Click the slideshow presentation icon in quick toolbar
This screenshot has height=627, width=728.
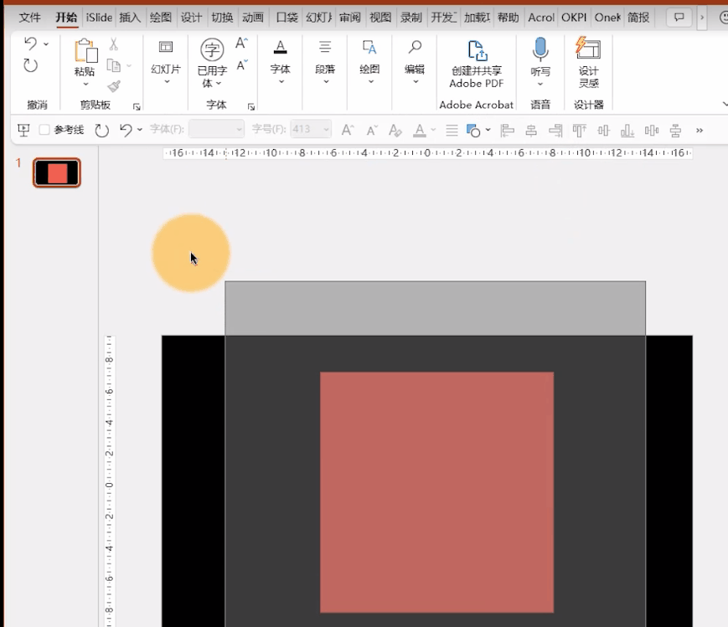(23, 131)
